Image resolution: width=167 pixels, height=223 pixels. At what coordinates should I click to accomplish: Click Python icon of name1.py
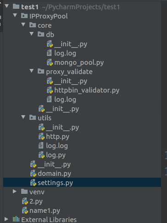click(25, 211)
